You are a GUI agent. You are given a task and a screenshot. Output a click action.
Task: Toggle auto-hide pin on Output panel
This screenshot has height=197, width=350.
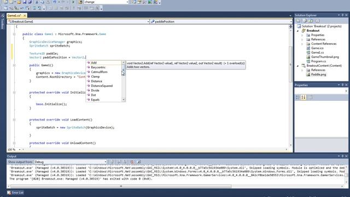point(343,156)
